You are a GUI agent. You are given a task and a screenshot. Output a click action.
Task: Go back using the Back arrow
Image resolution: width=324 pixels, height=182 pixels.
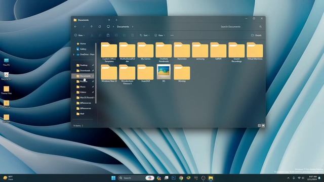pyautogui.click(x=75, y=27)
